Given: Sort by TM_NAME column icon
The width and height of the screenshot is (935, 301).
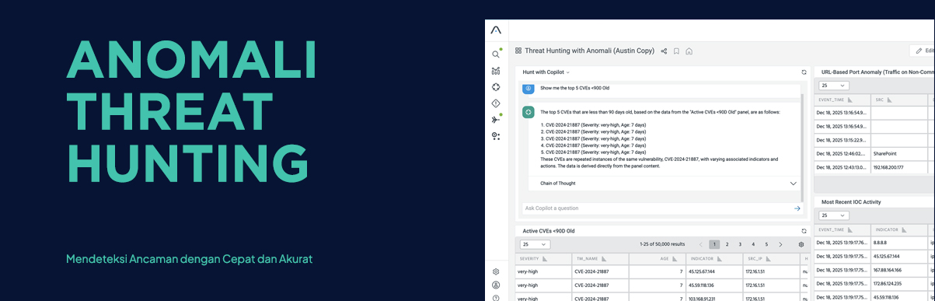Looking at the screenshot, I should point(604,259).
